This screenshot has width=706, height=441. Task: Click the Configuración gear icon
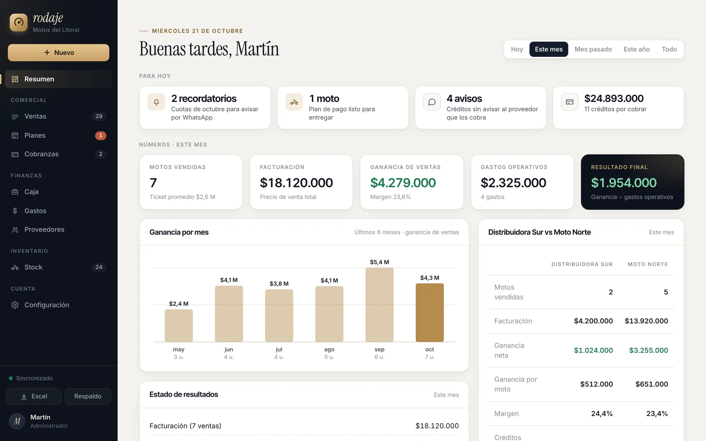(15, 305)
